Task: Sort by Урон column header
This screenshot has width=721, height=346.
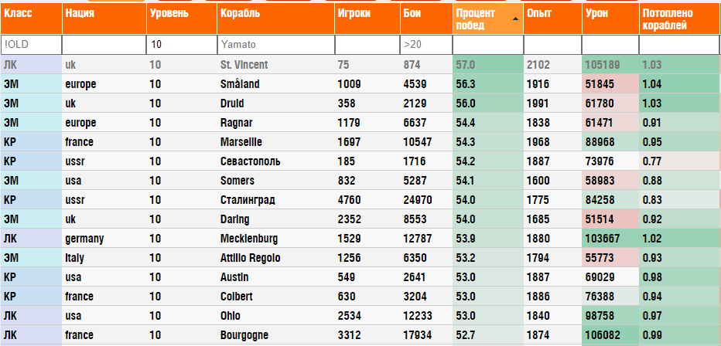Action: (x=610, y=19)
